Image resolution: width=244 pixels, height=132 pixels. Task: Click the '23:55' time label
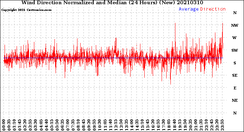pyautogui.click(x=222, y=125)
